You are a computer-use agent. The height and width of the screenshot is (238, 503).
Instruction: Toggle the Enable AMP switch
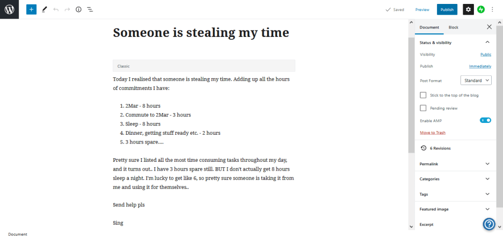(x=485, y=120)
